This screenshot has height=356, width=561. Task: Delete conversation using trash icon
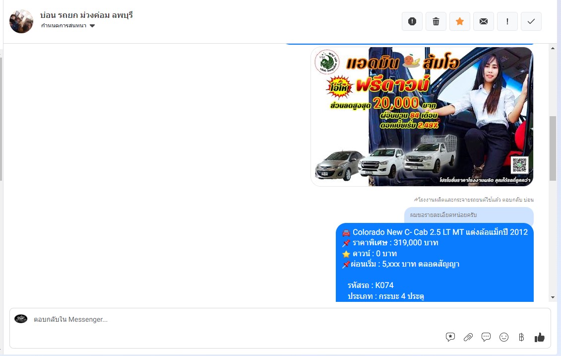[436, 21]
